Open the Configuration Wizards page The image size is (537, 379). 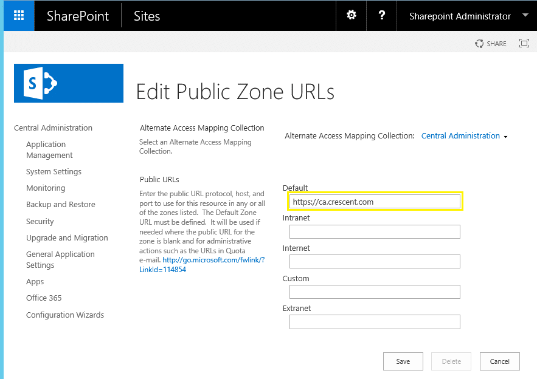65,315
